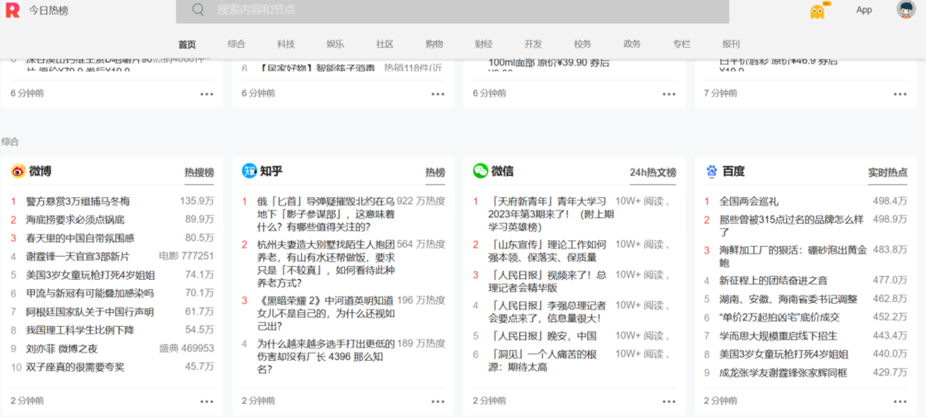The image size is (926, 417).
Task: Switch to the 购物 tab
Action: [x=435, y=45]
